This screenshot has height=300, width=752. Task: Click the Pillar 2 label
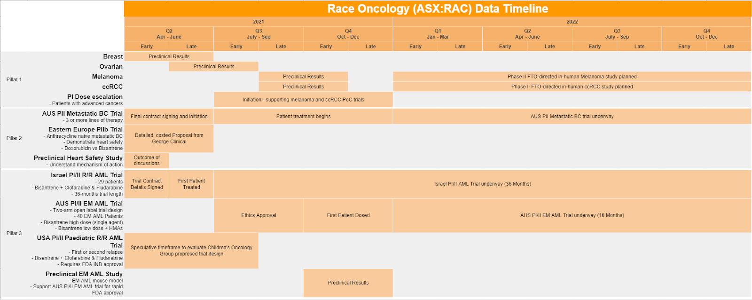(x=14, y=138)
